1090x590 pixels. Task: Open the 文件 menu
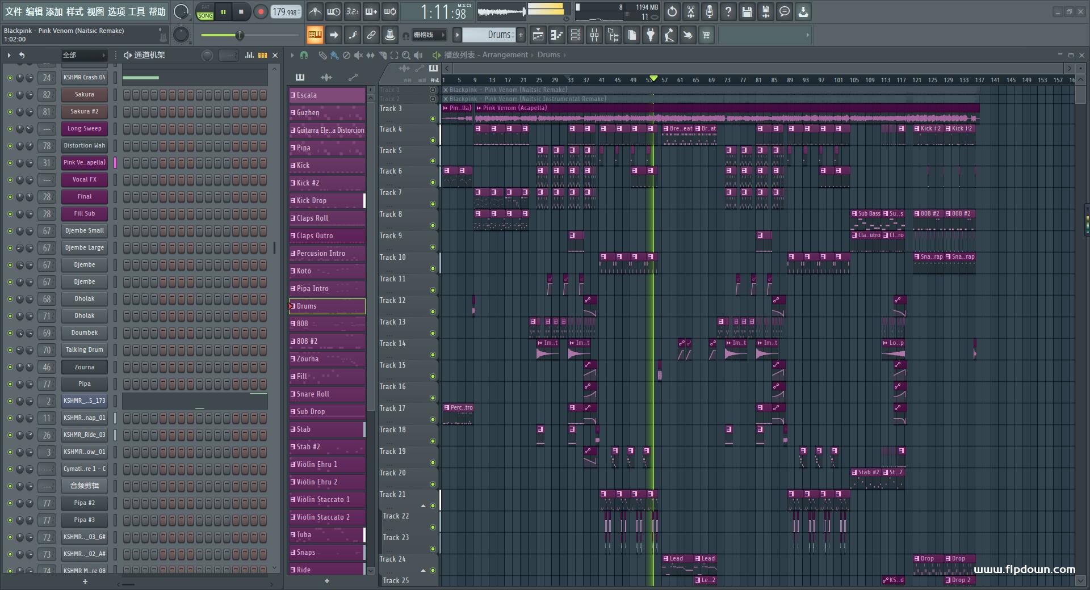pyautogui.click(x=13, y=11)
